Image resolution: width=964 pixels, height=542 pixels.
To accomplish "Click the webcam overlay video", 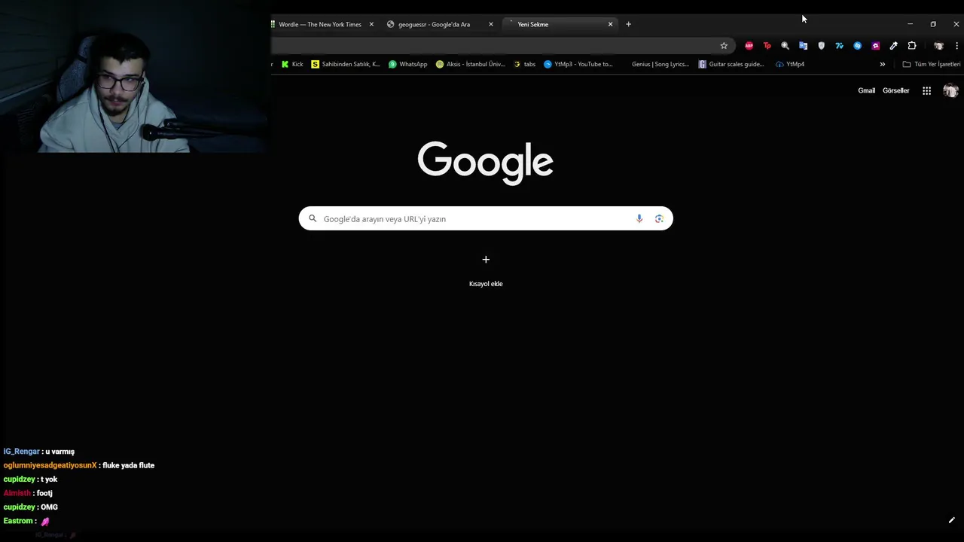I will click(134, 77).
